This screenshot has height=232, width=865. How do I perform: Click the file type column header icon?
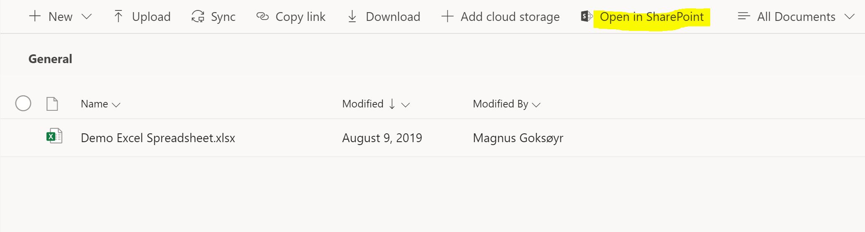pyautogui.click(x=52, y=104)
